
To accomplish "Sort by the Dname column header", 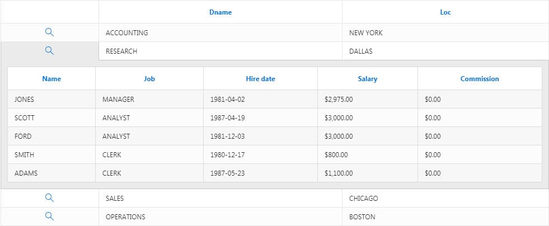I will click(x=220, y=12).
